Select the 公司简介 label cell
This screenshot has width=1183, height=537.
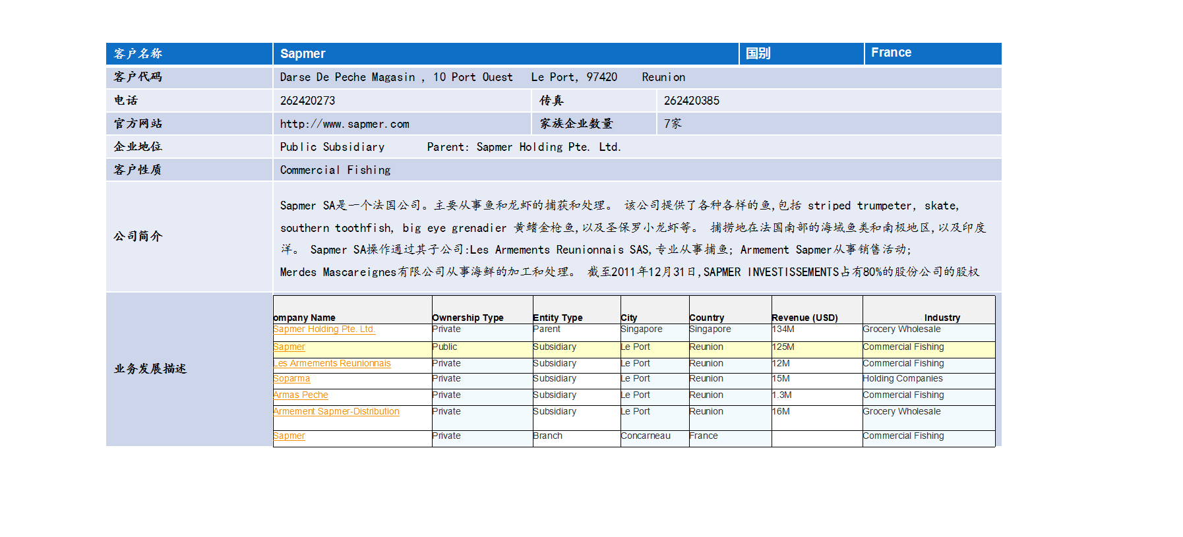click(189, 237)
